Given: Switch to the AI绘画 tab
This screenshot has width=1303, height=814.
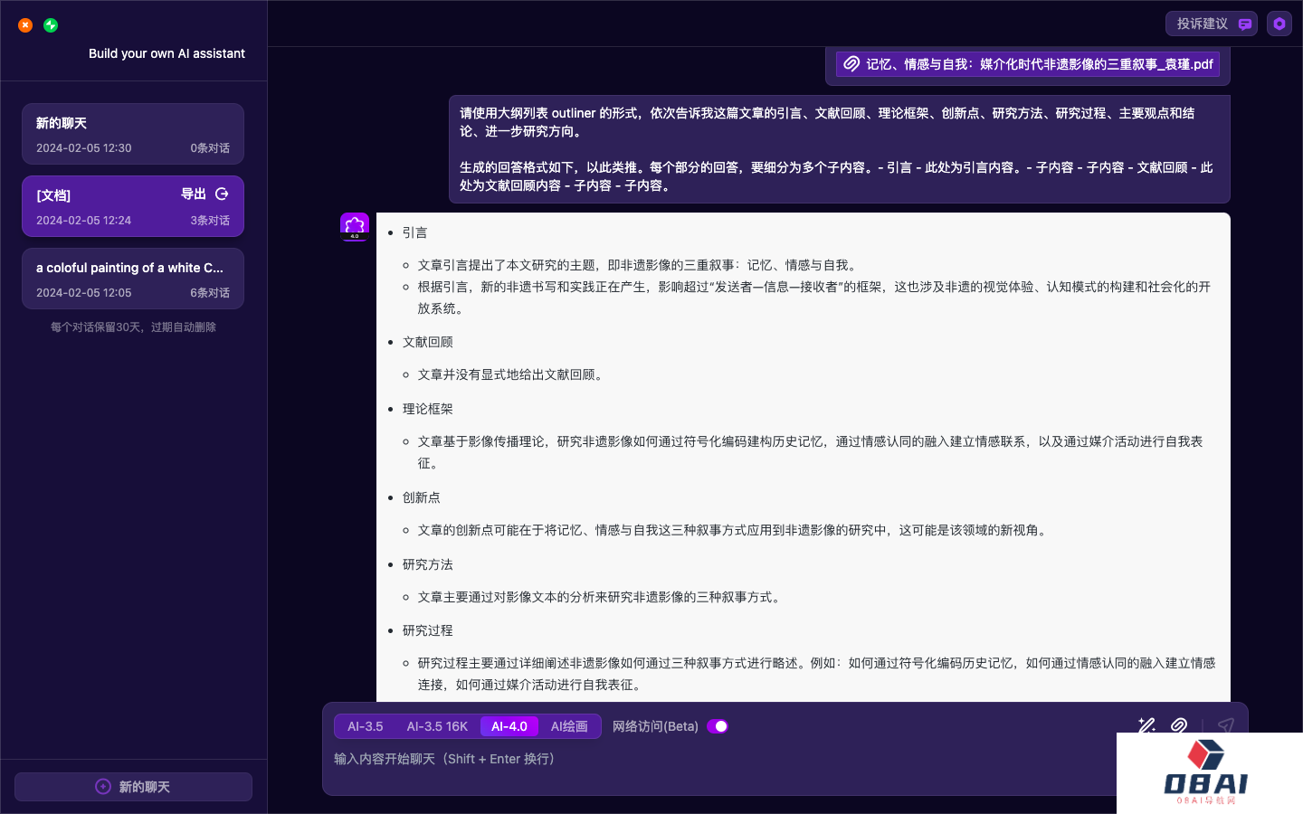Looking at the screenshot, I should point(569,726).
